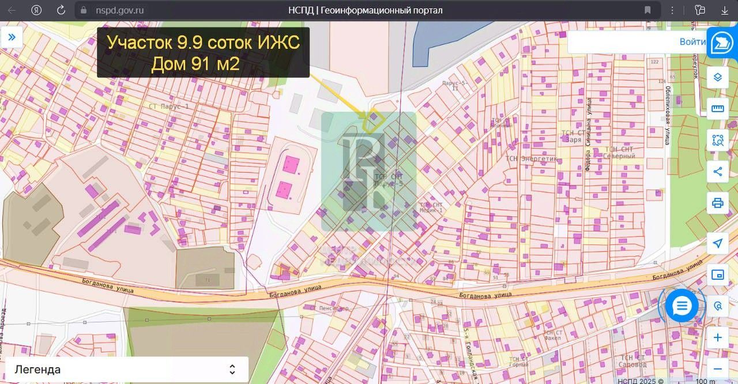Zoom out with the minus button
Image resolution: width=738 pixels, height=384 pixels.
[718, 368]
